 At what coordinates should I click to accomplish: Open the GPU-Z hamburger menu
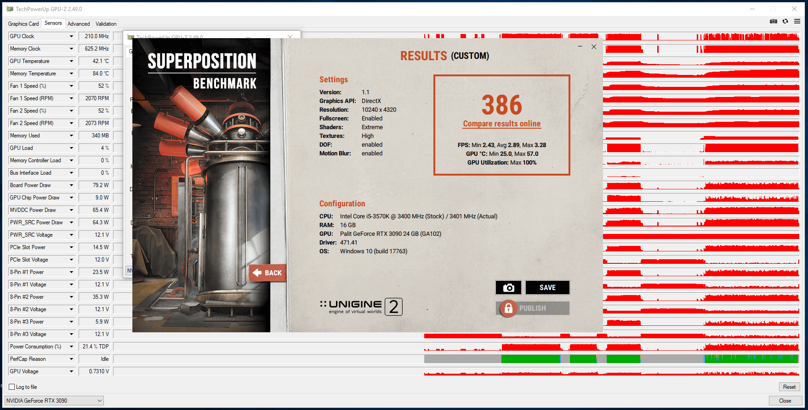[797, 21]
